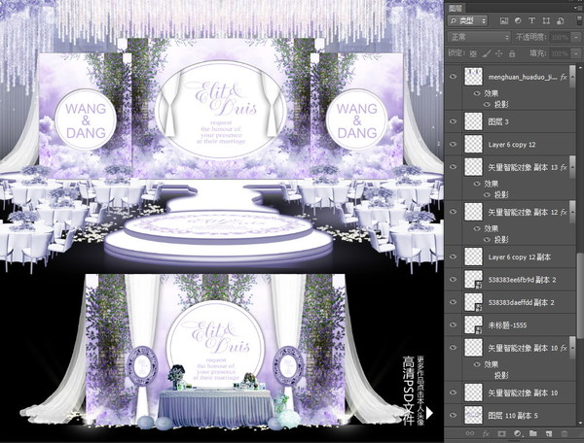Open Layers panel flyout menu icon

(x=578, y=8)
